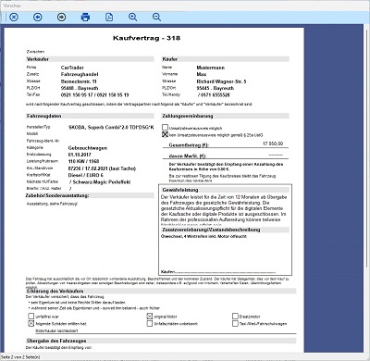Viewport: 370px width, 361px height.
Task: Zoom in with the plus magnifier
Action: pyautogui.click(x=133, y=17)
